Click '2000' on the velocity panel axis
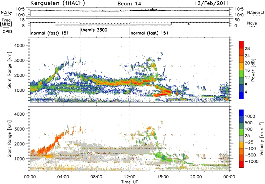 point(19,144)
